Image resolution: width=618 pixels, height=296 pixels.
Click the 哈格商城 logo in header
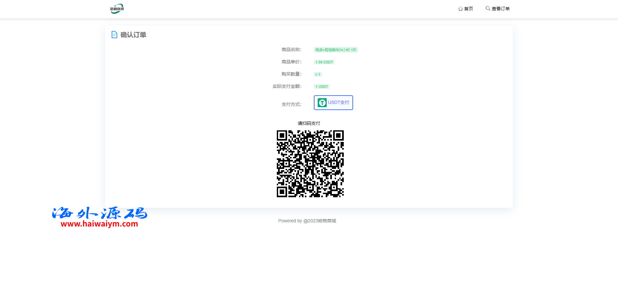[117, 9]
